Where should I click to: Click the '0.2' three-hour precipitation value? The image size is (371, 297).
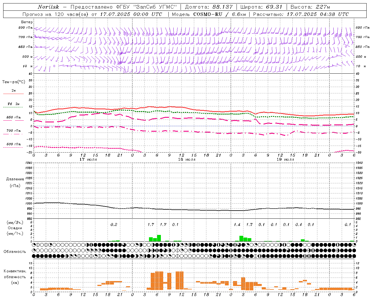pyautogui.click(x=114, y=224)
